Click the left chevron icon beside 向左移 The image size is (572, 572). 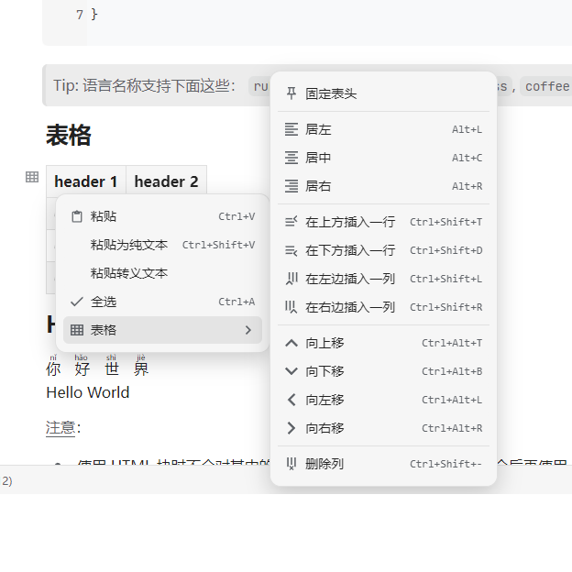click(x=291, y=400)
